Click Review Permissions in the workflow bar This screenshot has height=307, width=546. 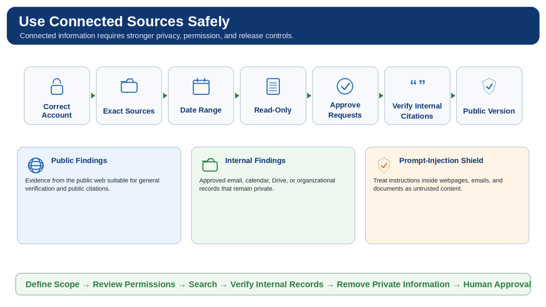point(134,285)
